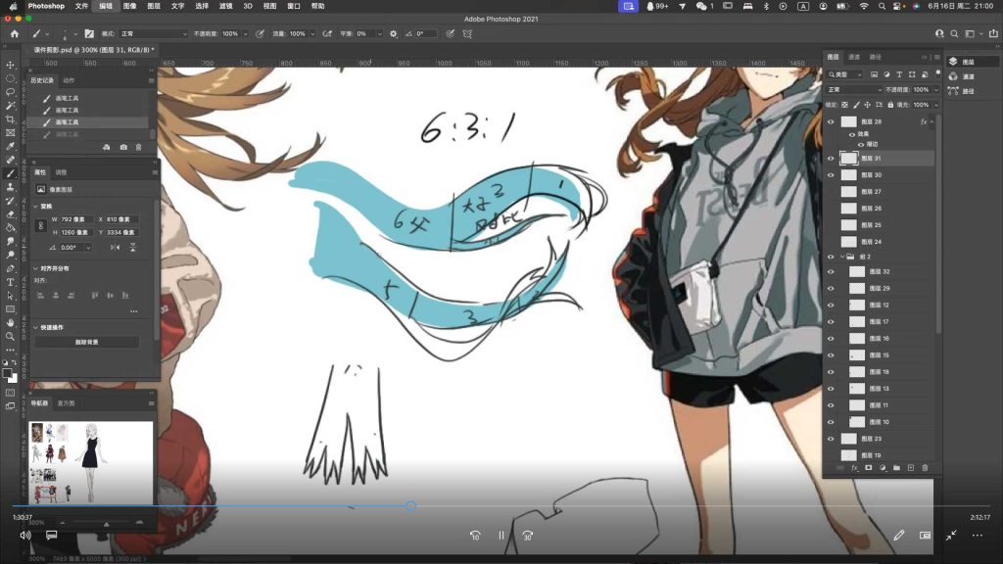Create snapshot with History camera icon
Viewport: 1003px width, 564px height.
pyautogui.click(x=123, y=147)
